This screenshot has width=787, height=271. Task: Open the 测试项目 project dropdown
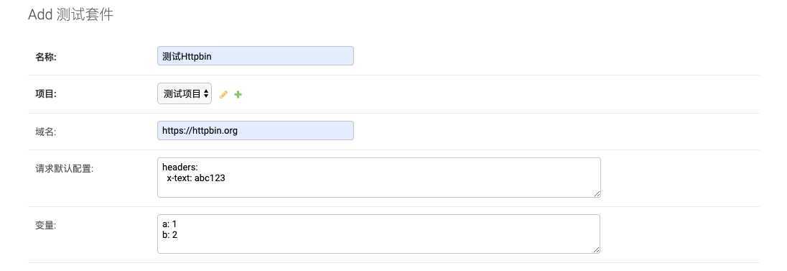pos(185,93)
